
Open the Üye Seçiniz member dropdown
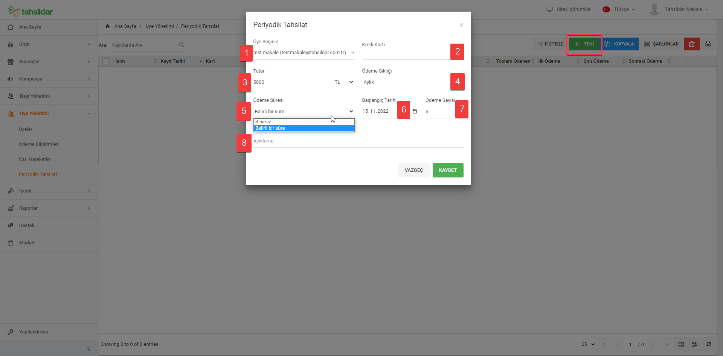[304, 53]
